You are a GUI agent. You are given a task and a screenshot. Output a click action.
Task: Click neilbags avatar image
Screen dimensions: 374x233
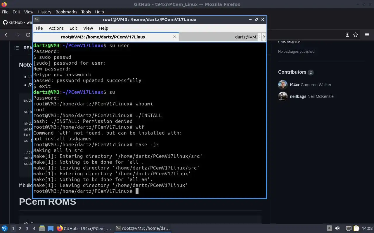283,96
